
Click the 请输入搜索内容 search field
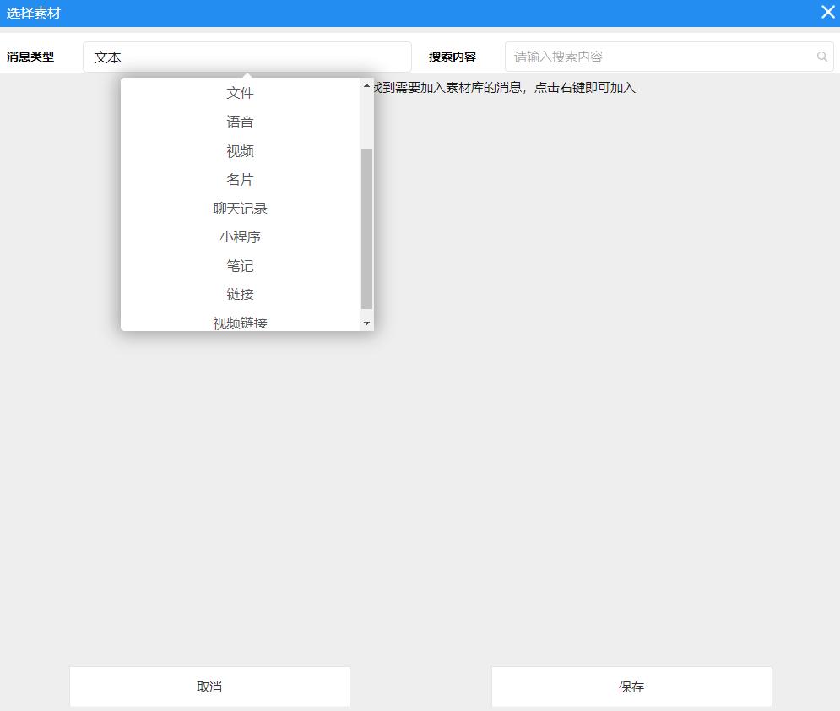[x=658, y=57]
